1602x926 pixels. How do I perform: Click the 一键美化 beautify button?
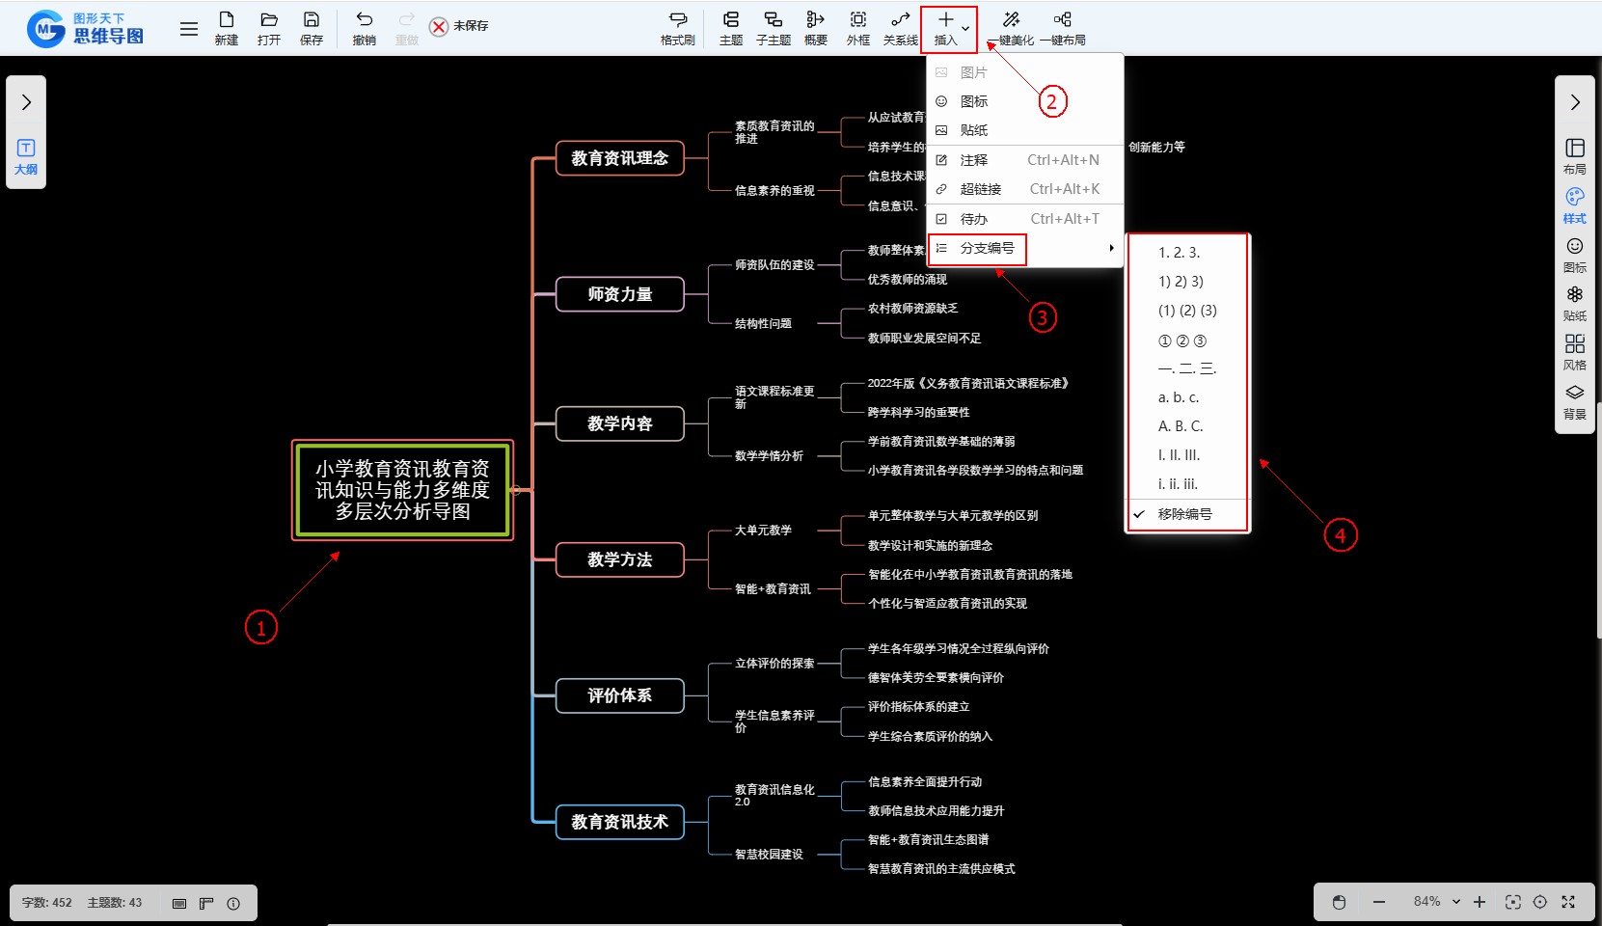tap(1012, 27)
